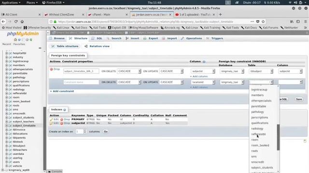Click the Firefox back arrow button
This screenshot has width=309, height=173.
pos(3,22)
